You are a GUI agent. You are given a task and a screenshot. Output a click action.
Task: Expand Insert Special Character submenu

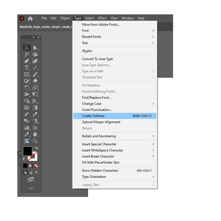(x=115, y=144)
